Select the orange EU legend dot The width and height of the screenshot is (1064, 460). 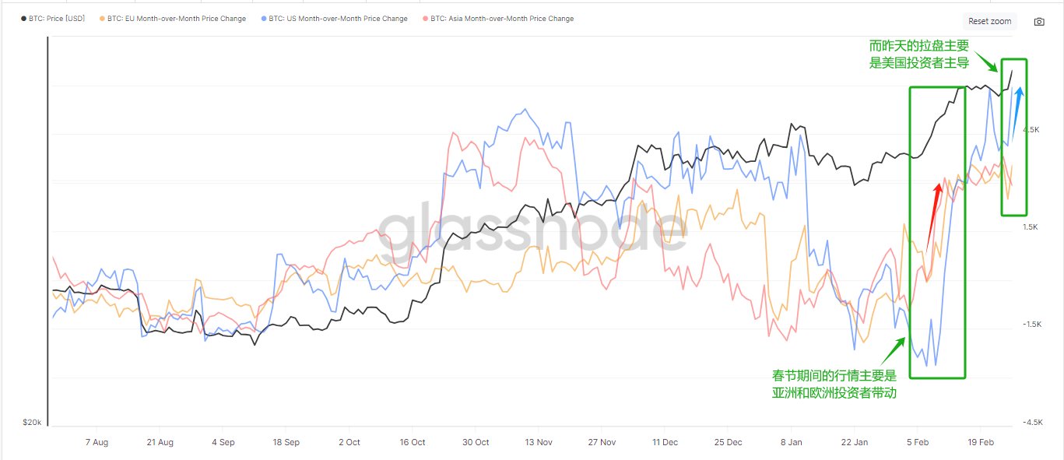pos(103,19)
